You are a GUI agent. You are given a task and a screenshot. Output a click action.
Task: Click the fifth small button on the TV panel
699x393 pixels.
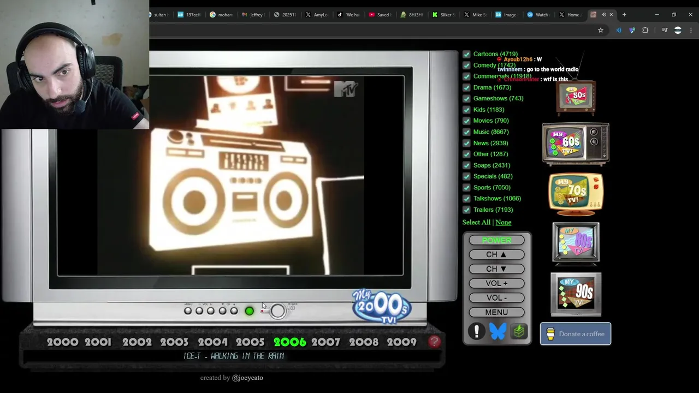(234, 311)
